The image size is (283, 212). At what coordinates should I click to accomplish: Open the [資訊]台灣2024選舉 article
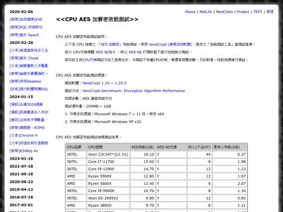[x=26, y=105]
